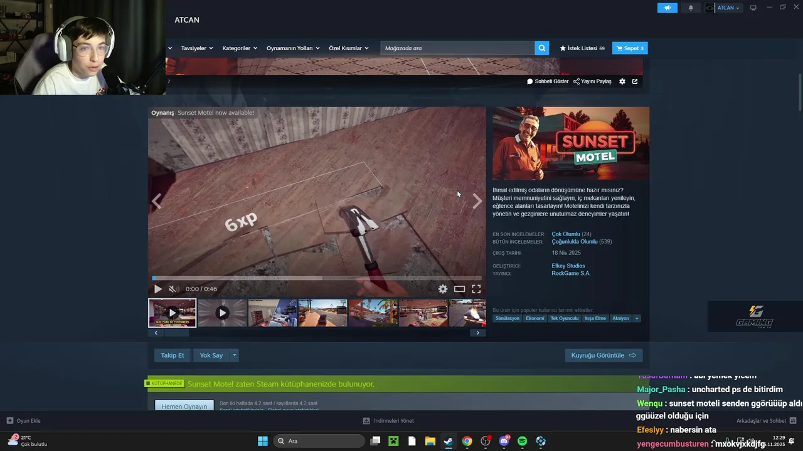Open broadcast settings gear icon

pyautogui.click(x=622, y=81)
